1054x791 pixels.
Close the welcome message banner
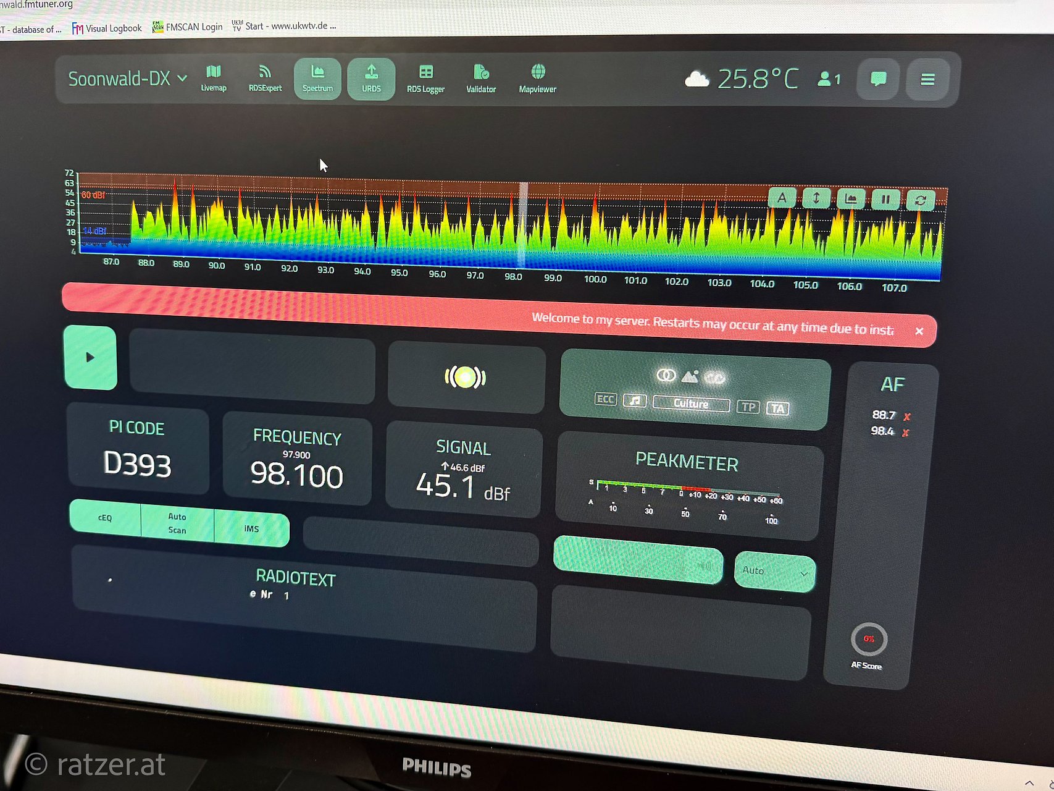[x=919, y=331]
